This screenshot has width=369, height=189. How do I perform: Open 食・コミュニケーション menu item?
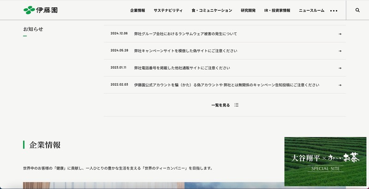(212, 10)
